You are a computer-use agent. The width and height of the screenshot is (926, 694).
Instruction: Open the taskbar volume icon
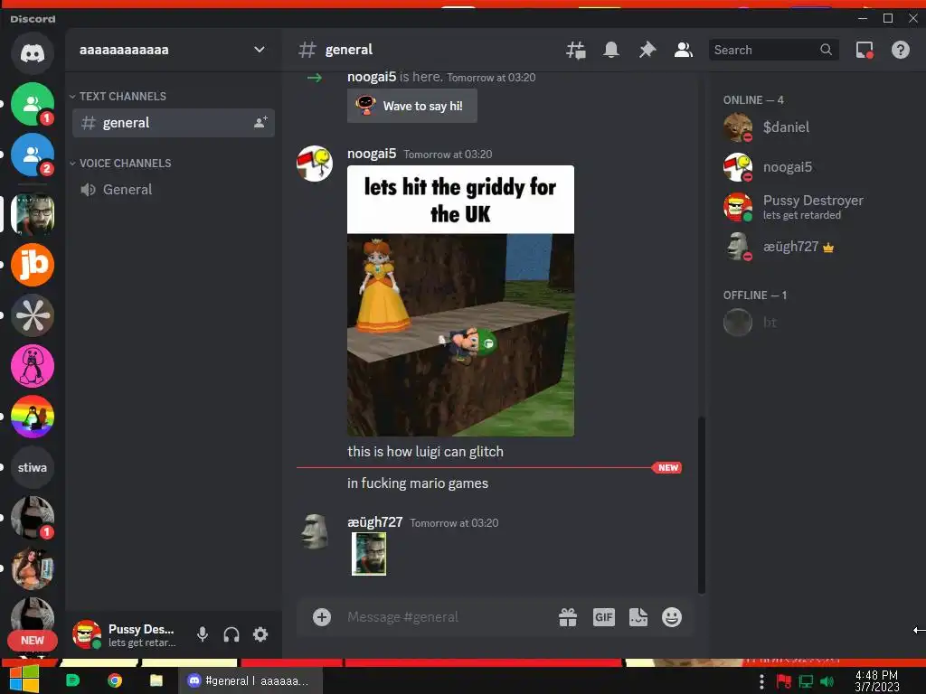click(827, 681)
